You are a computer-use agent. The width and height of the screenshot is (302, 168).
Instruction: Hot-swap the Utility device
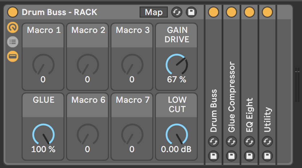267,142
